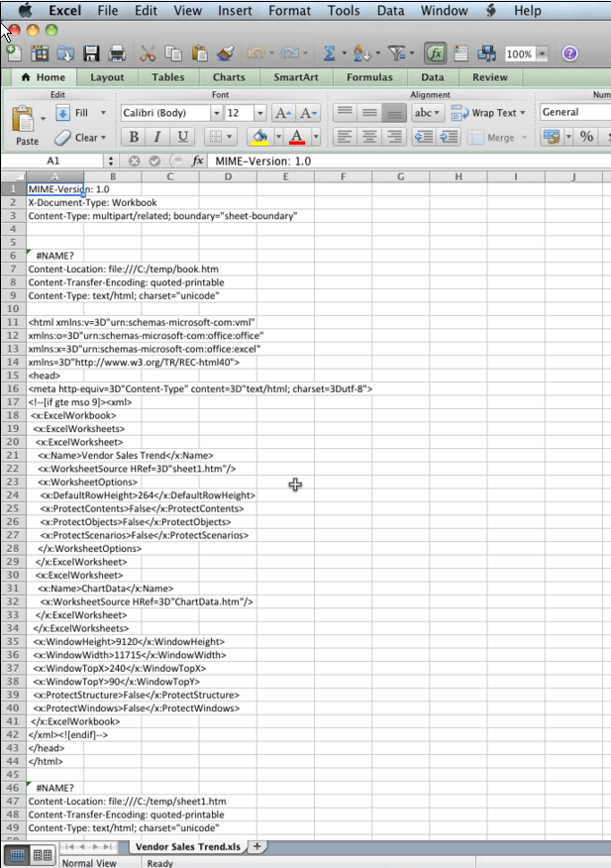
Task: Select the Vendor Sales Trend.xls sheet tab
Action: [x=187, y=847]
